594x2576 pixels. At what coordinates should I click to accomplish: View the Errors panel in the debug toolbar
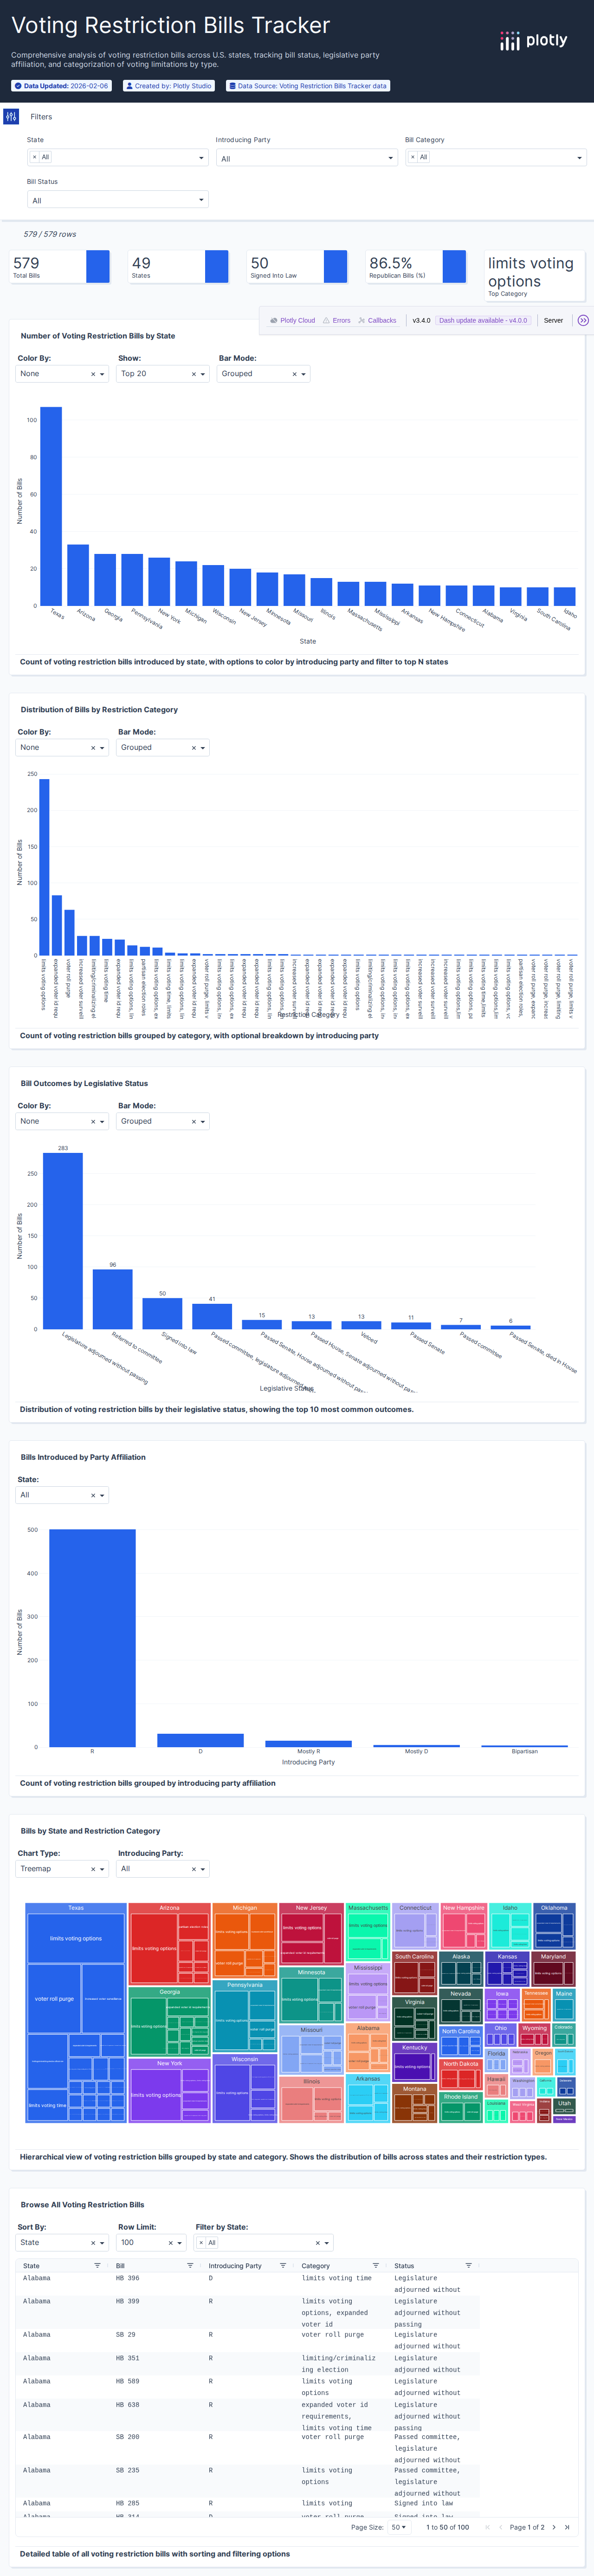341,320
